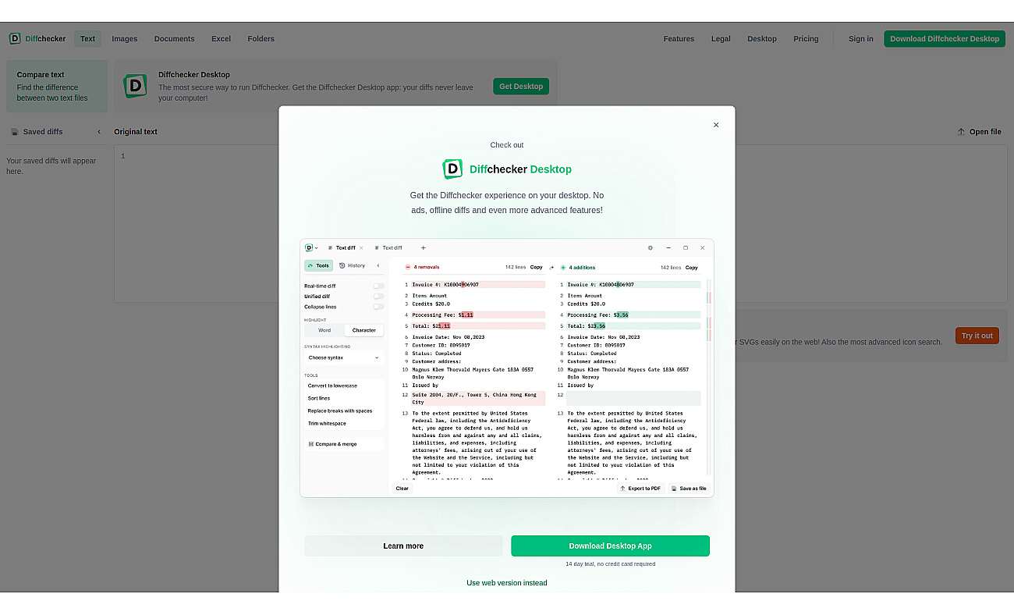Click Copy beside 4 additions in the preview

tap(692, 267)
